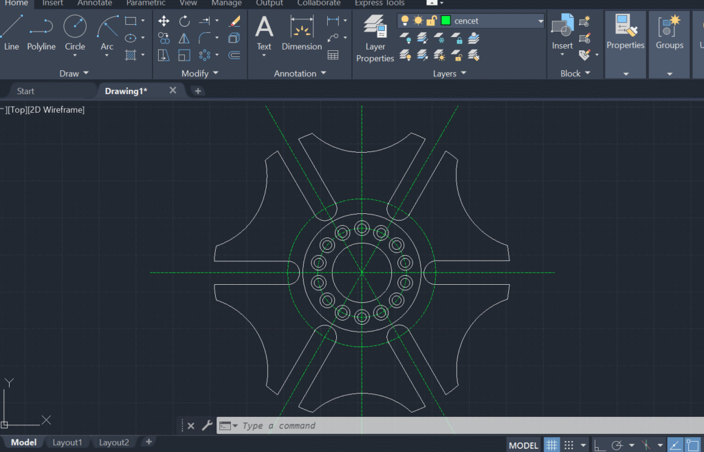Open the Annotate ribbon tab
The width and height of the screenshot is (704, 452).
95,3
